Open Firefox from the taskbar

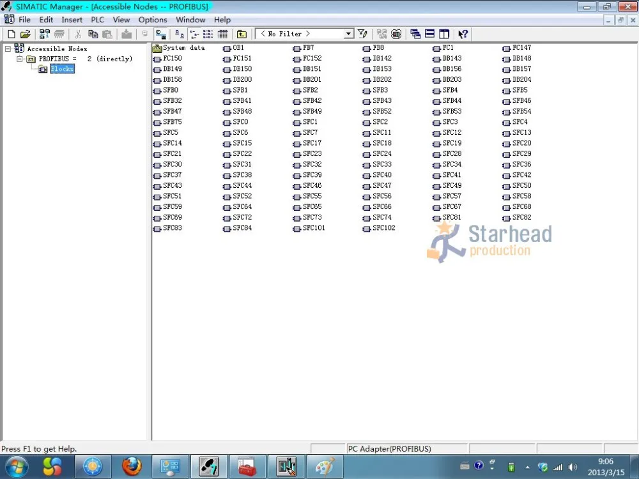[132, 466]
